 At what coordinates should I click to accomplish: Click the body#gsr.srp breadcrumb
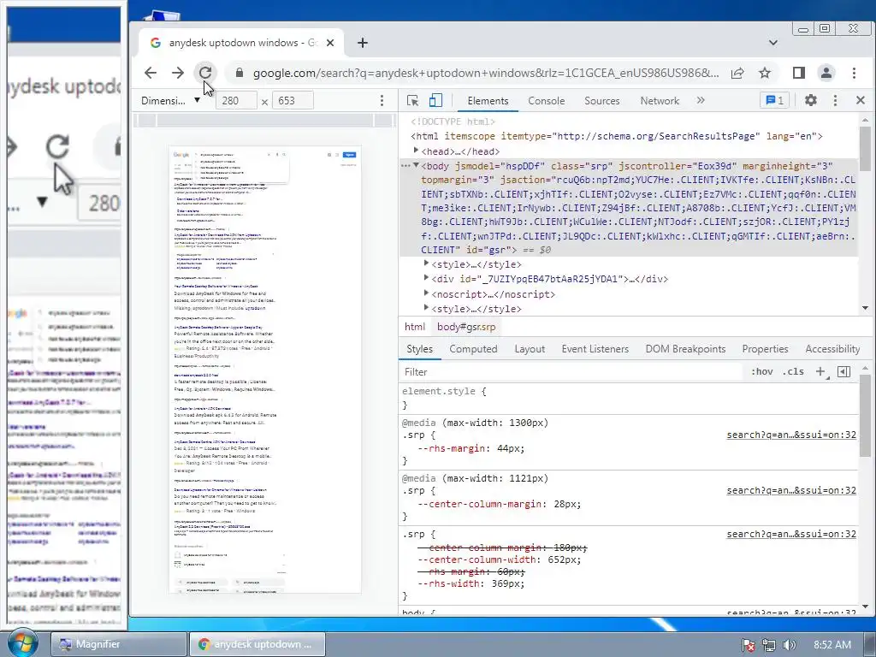(466, 327)
